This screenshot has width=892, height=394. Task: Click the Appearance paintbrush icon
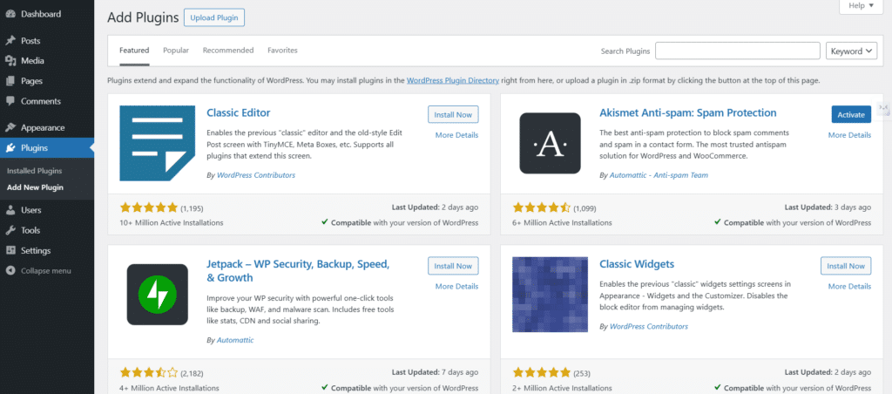point(10,127)
